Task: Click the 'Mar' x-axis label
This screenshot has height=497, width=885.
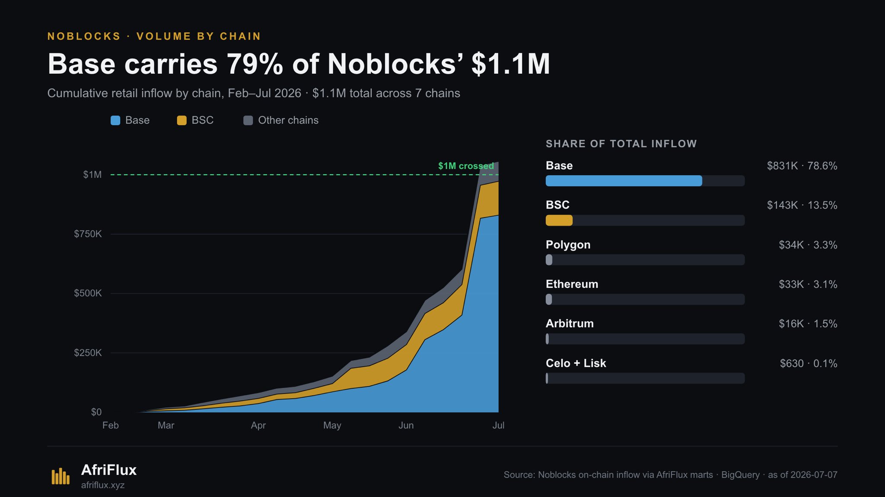Action: (166, 425)
